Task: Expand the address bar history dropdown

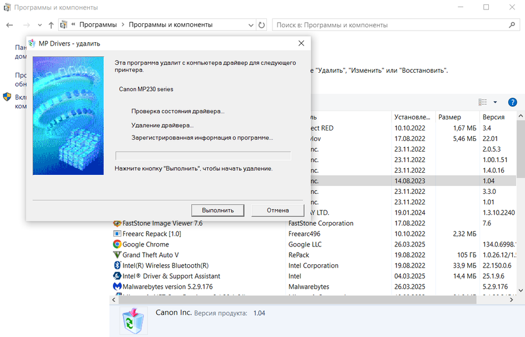Action: click(251, 25)
